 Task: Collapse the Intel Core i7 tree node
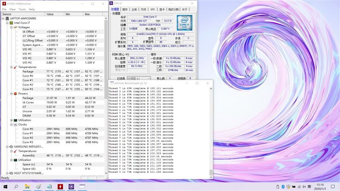pyautogui.click(x=7, y=23)
